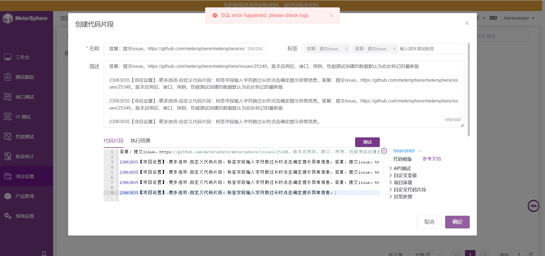
Task: Click code editor line 9
Action: pos(249,193)
